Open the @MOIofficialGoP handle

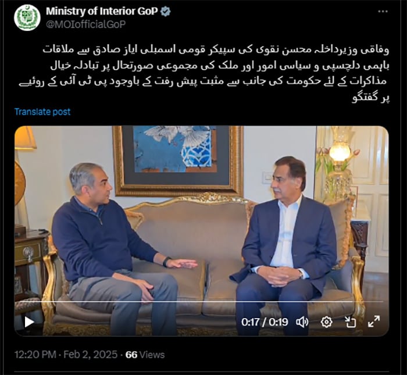[86, 24]
